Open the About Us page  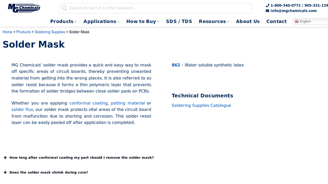coord(248,22)
